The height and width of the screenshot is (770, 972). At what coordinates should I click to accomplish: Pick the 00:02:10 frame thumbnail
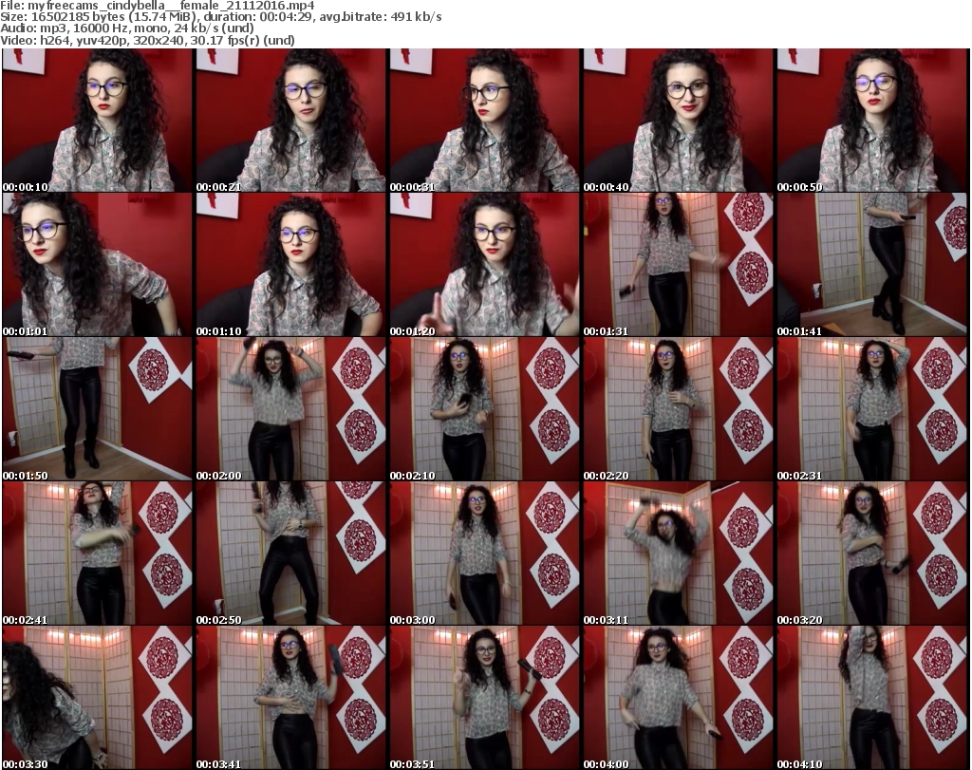(x=485, y=409)
